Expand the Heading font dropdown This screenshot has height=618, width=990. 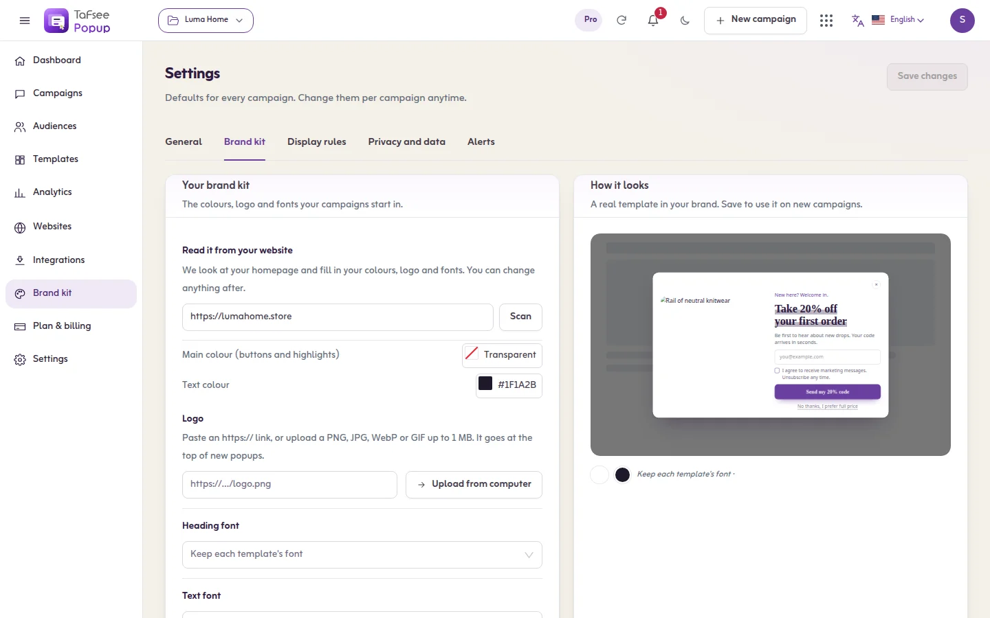362,555
